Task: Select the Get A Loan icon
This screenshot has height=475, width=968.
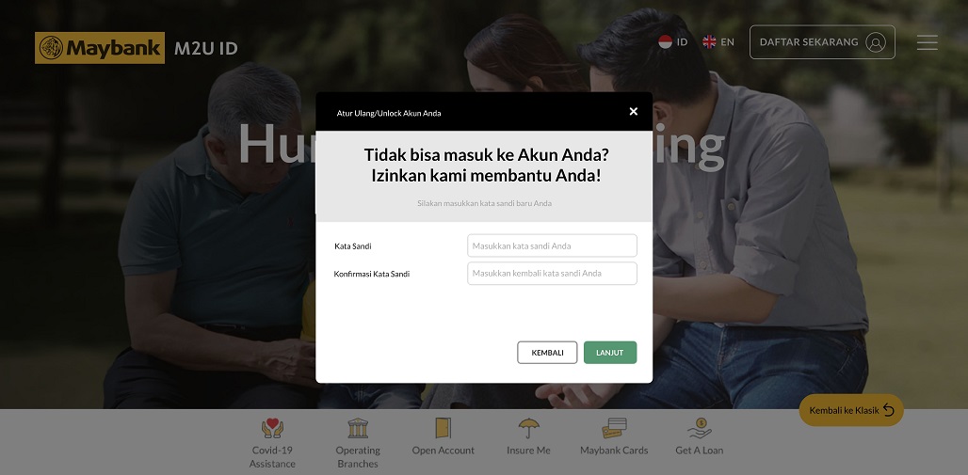Action: (700, 427)
